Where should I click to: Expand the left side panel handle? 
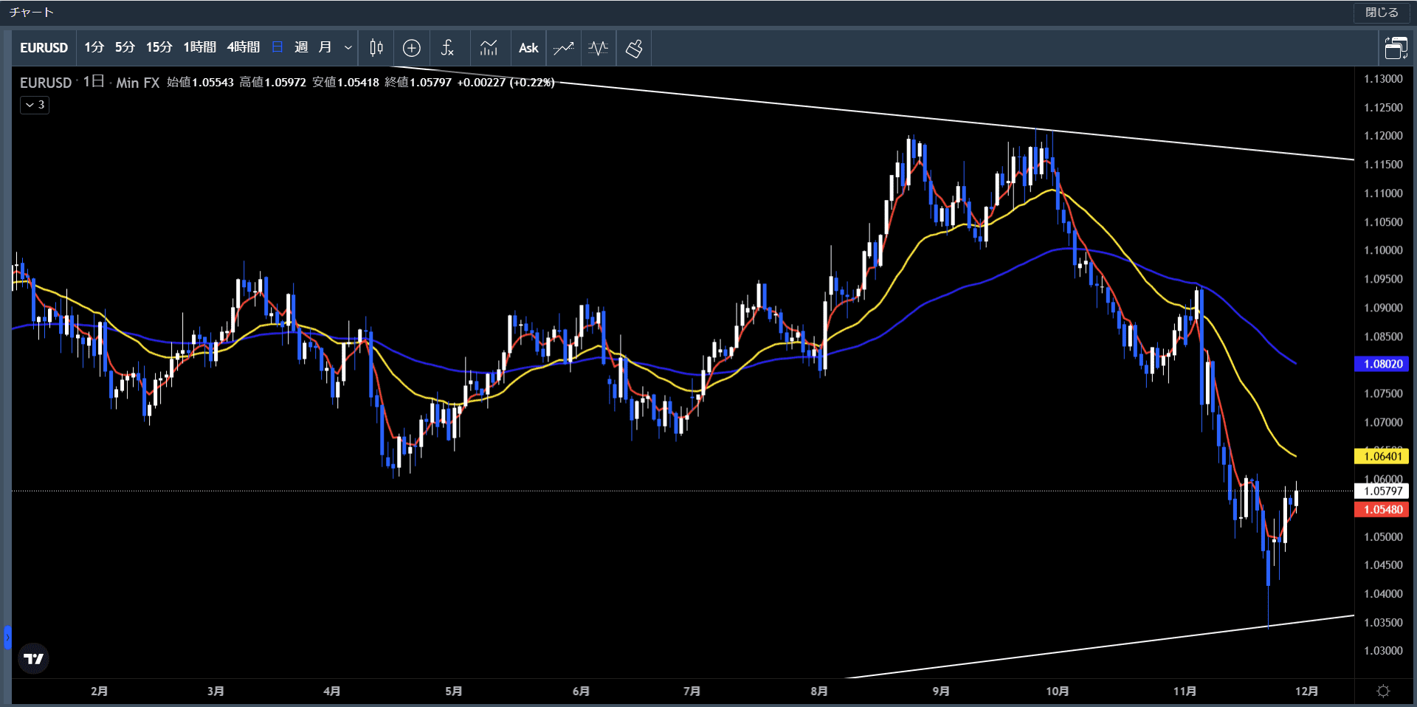pyautogui.click(x=7, y=637)
